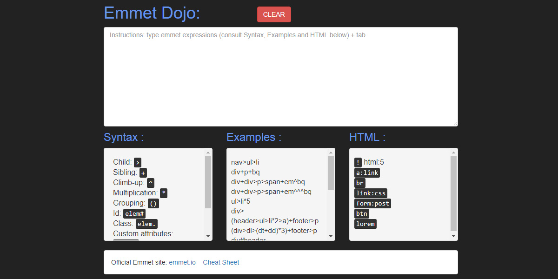Click the "div+div>p>span+em^^^bq" example
558x279 pixels.
271,192
